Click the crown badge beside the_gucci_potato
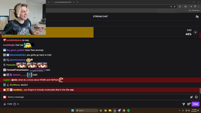The height and width of the screenshot is (113, 201). point(4,50)
